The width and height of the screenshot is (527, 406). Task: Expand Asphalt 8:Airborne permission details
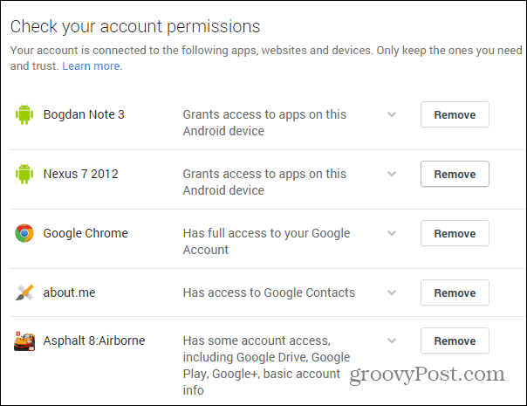tap(392, 341)
